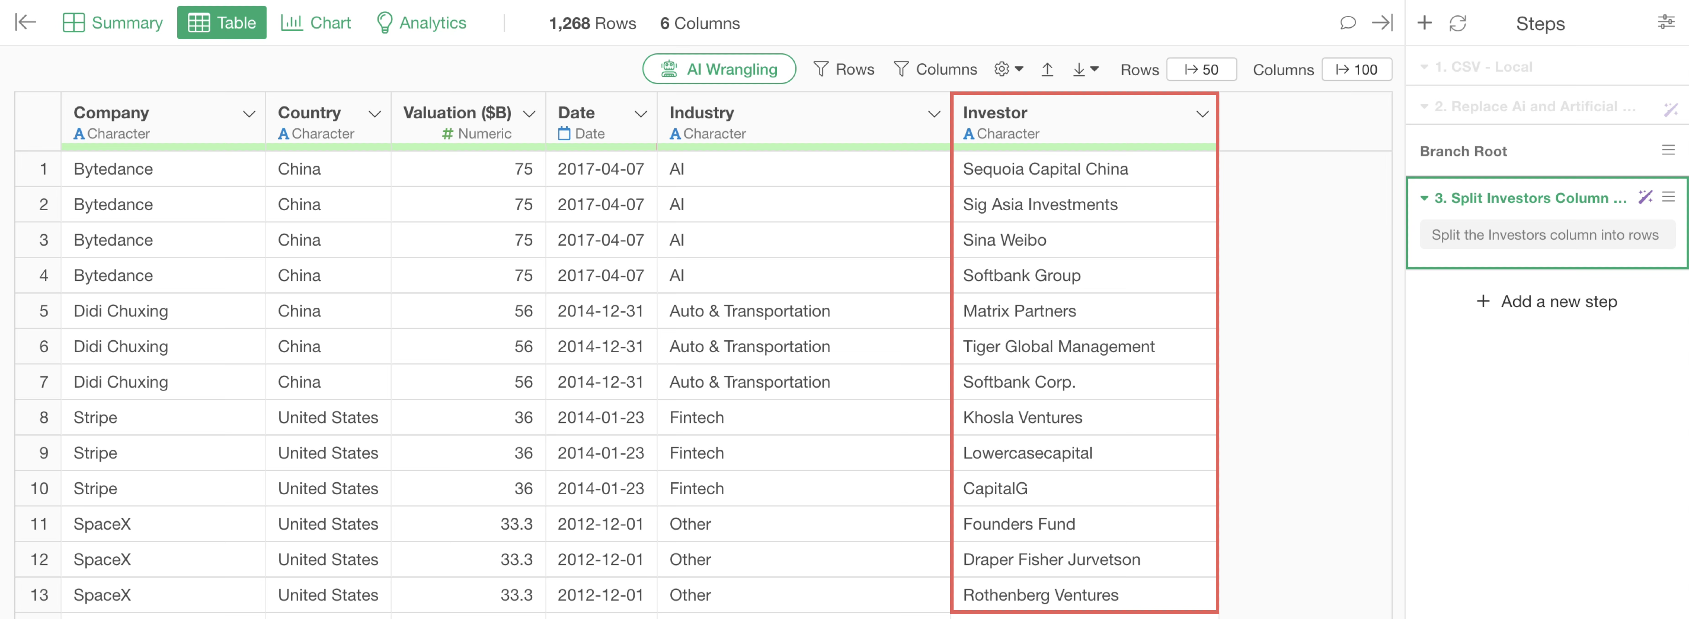Click the 1,268 Rows count
The width and height of the screenshot is (1689, 619).
coord(592,24)
